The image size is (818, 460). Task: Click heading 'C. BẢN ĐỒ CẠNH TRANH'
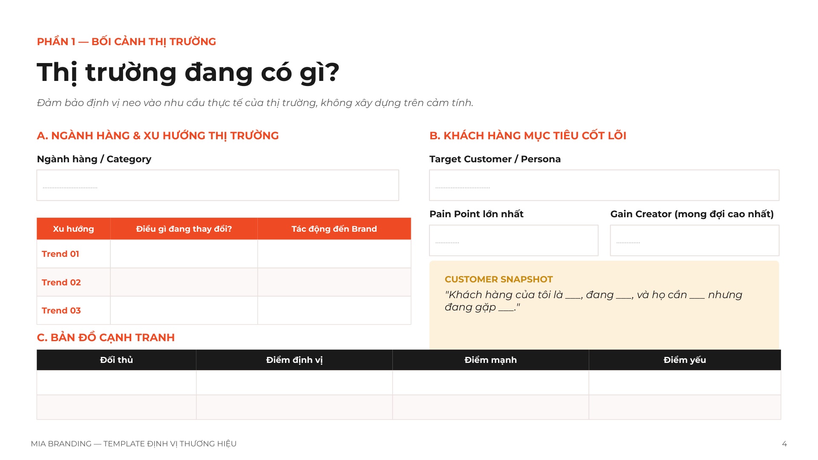[x=106, y=338]
